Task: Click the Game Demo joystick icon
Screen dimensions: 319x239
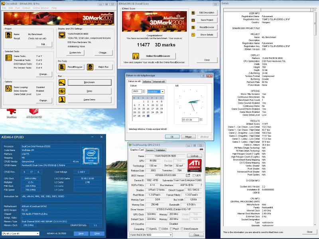Action: point(62,100)
